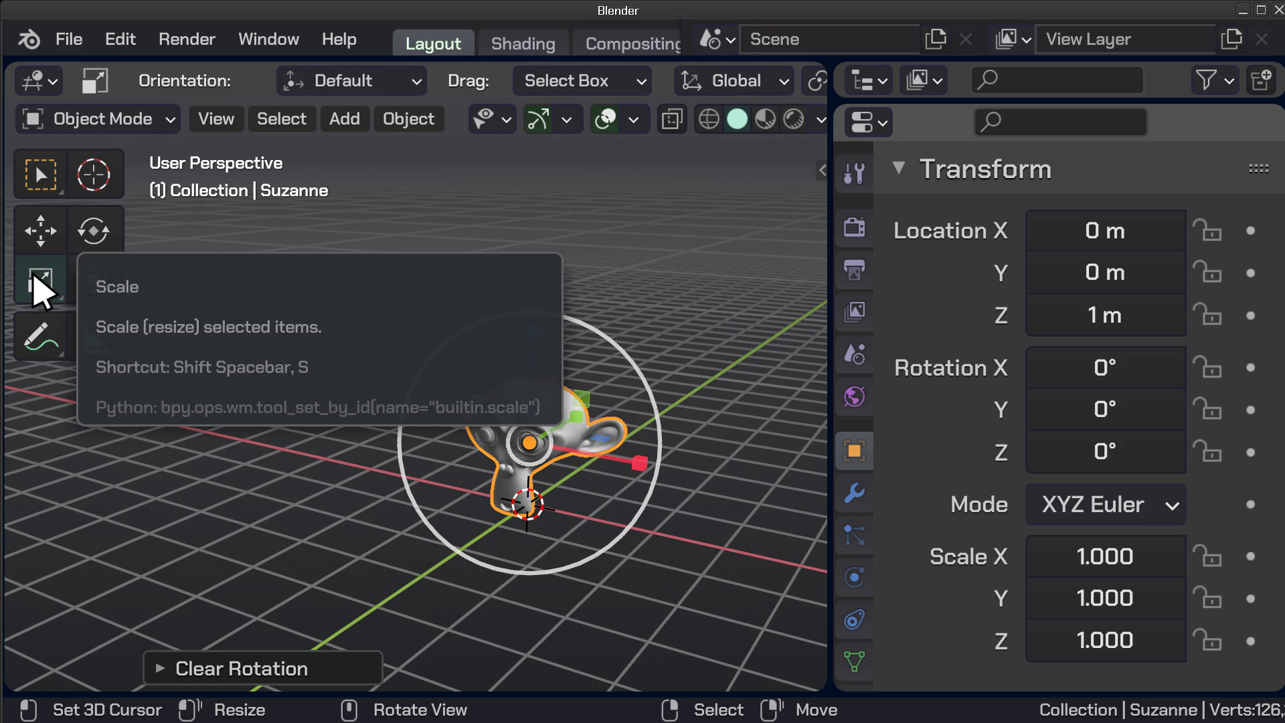Image resolution: width=1285 pixels, height=723 pixels.
Task: Switch to the Shading workspace tab
Action: (523, 44)
